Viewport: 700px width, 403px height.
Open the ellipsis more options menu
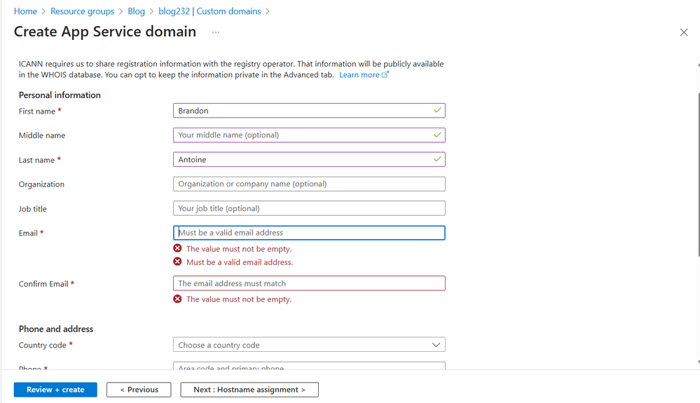(216, 32)
